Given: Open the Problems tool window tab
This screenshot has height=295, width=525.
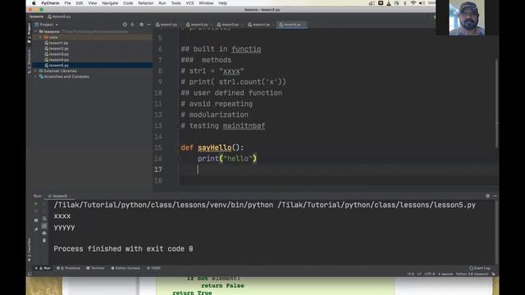Looking at the screenshot, I should pyautogui.click(x=69, y=268).
